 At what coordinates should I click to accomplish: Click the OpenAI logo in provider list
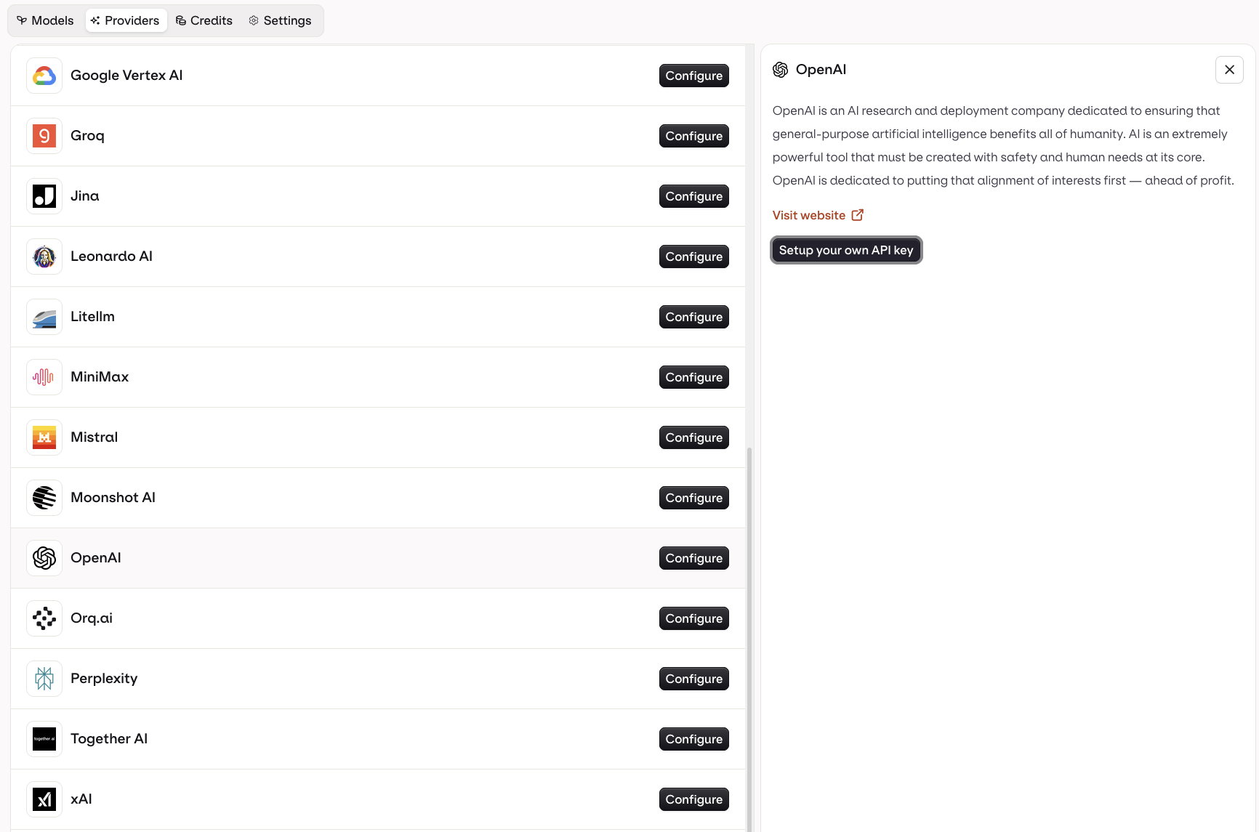(44, 558)
